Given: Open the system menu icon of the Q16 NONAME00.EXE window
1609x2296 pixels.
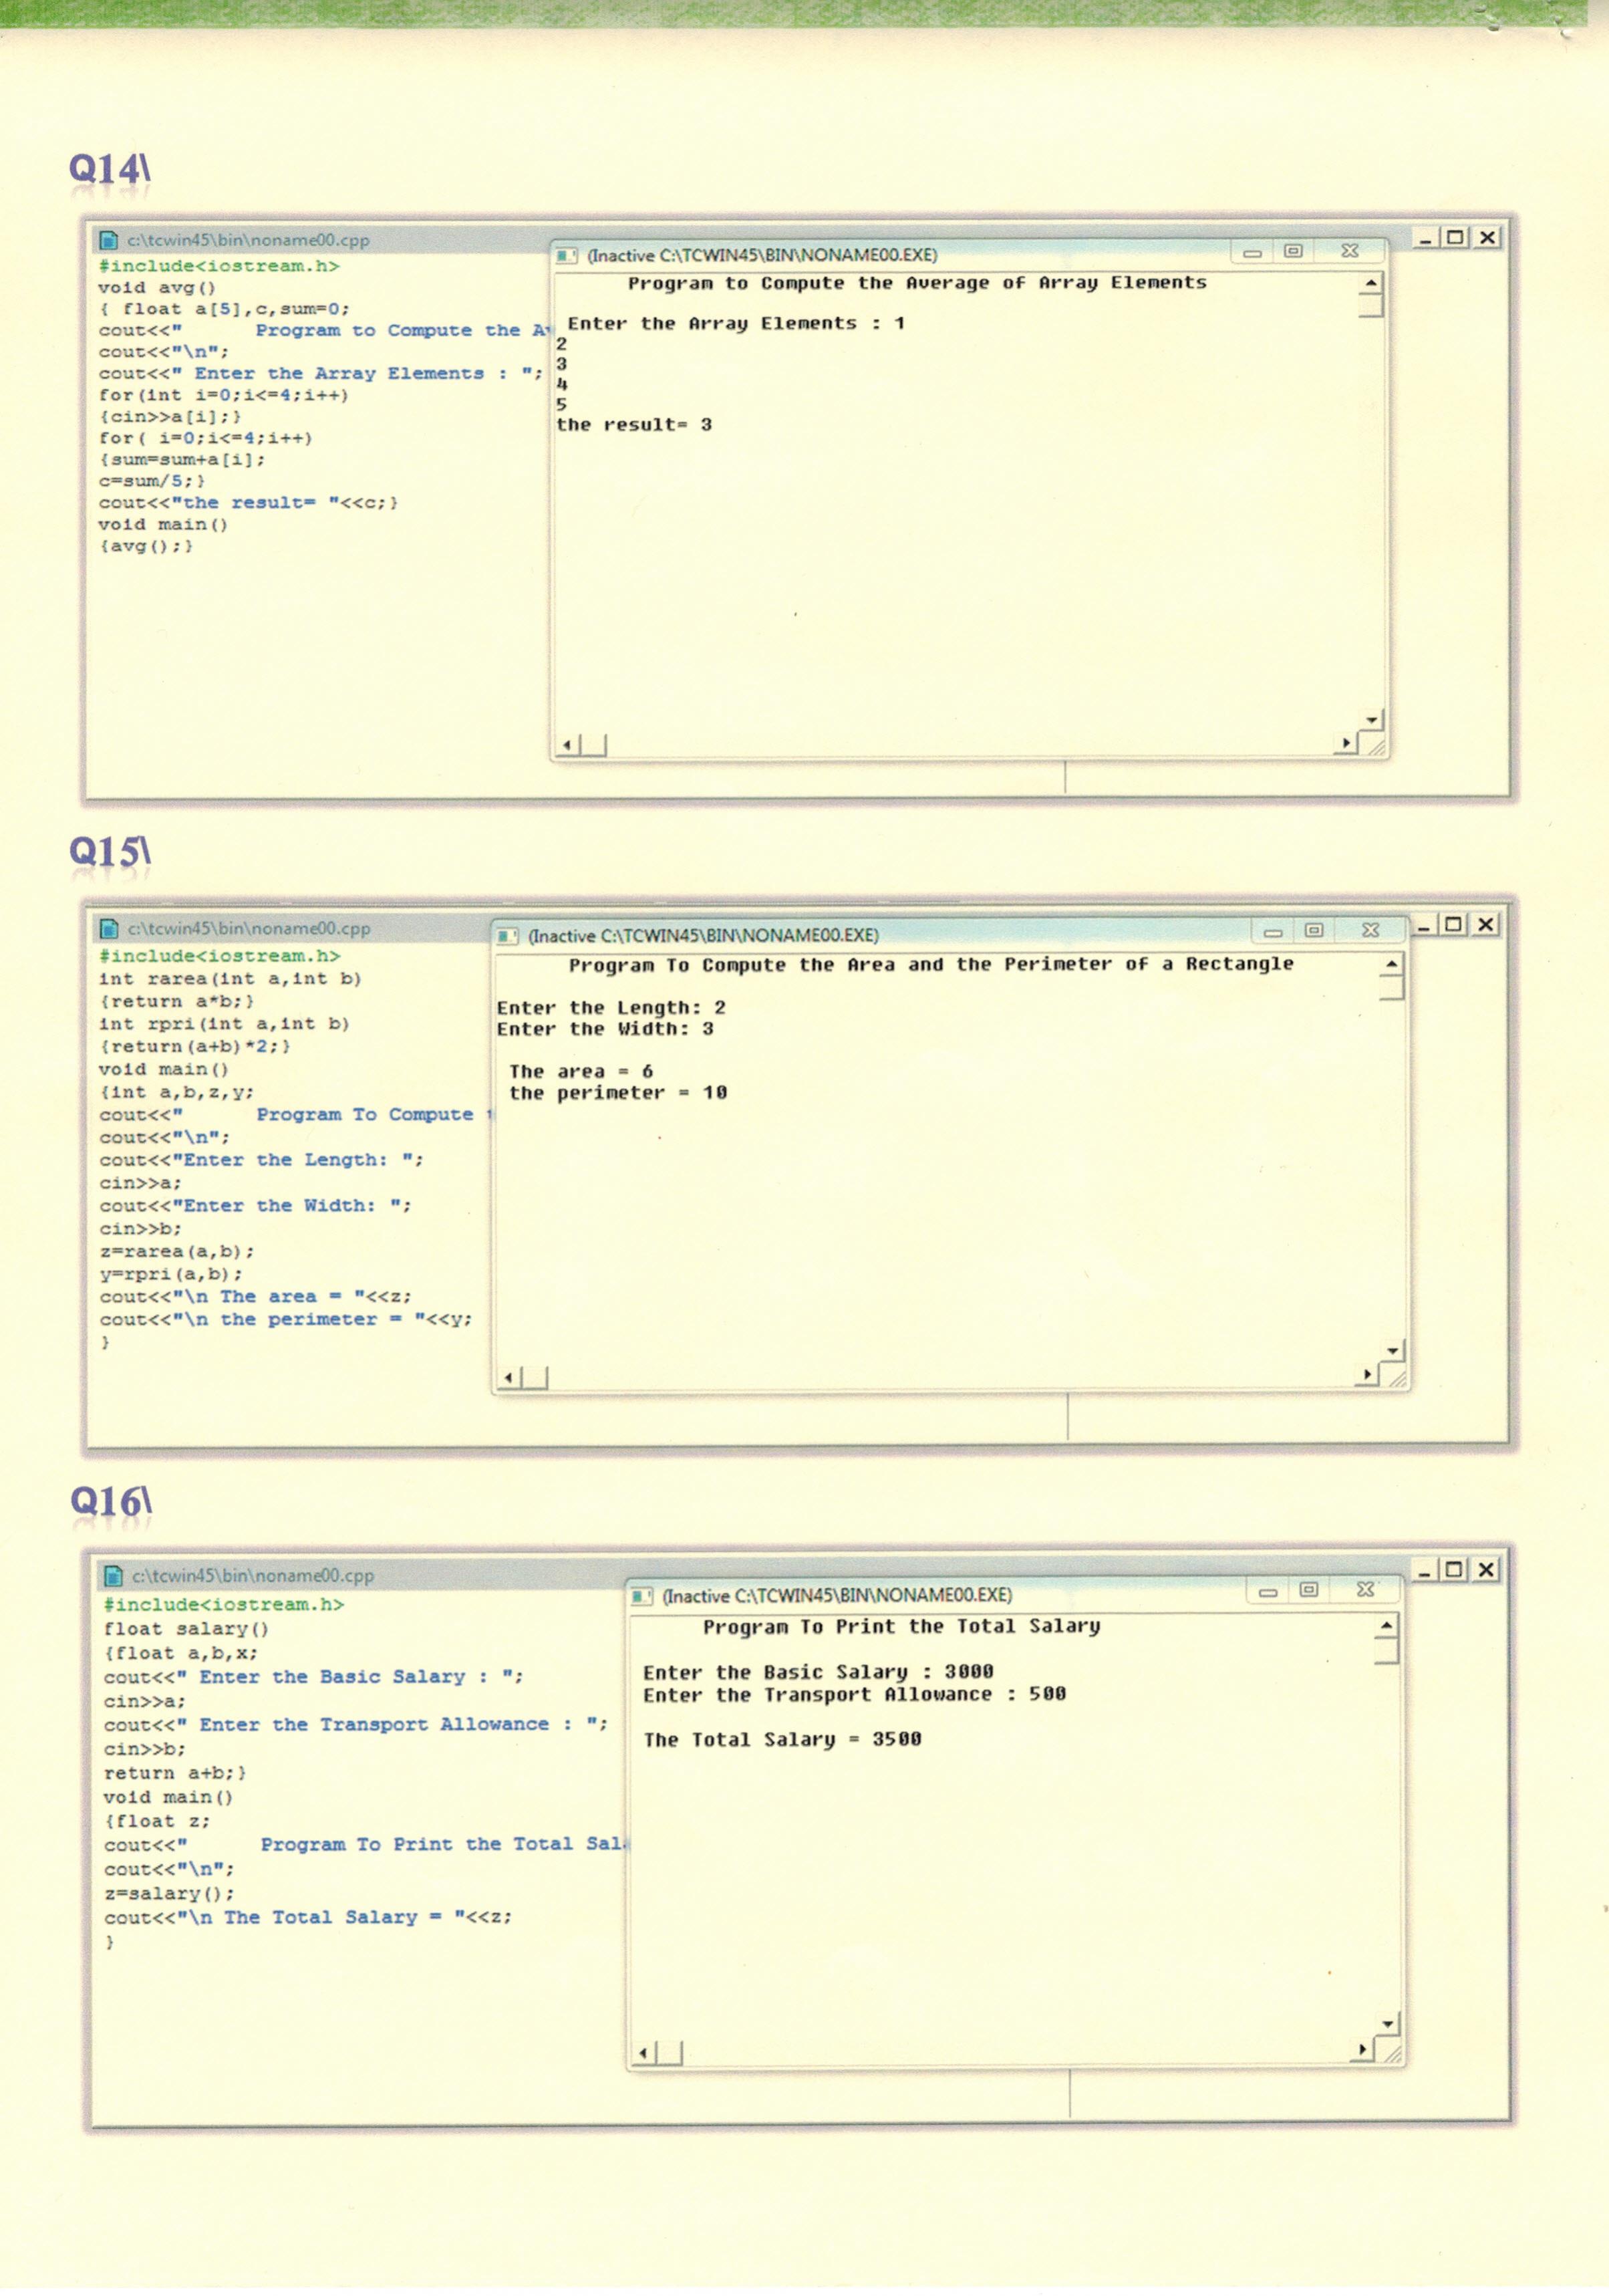Looking at the screenshot, I should [641, 1596].
